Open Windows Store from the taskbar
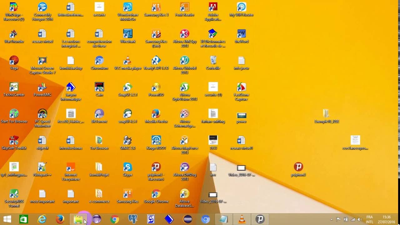 click(x=23, y=219)
